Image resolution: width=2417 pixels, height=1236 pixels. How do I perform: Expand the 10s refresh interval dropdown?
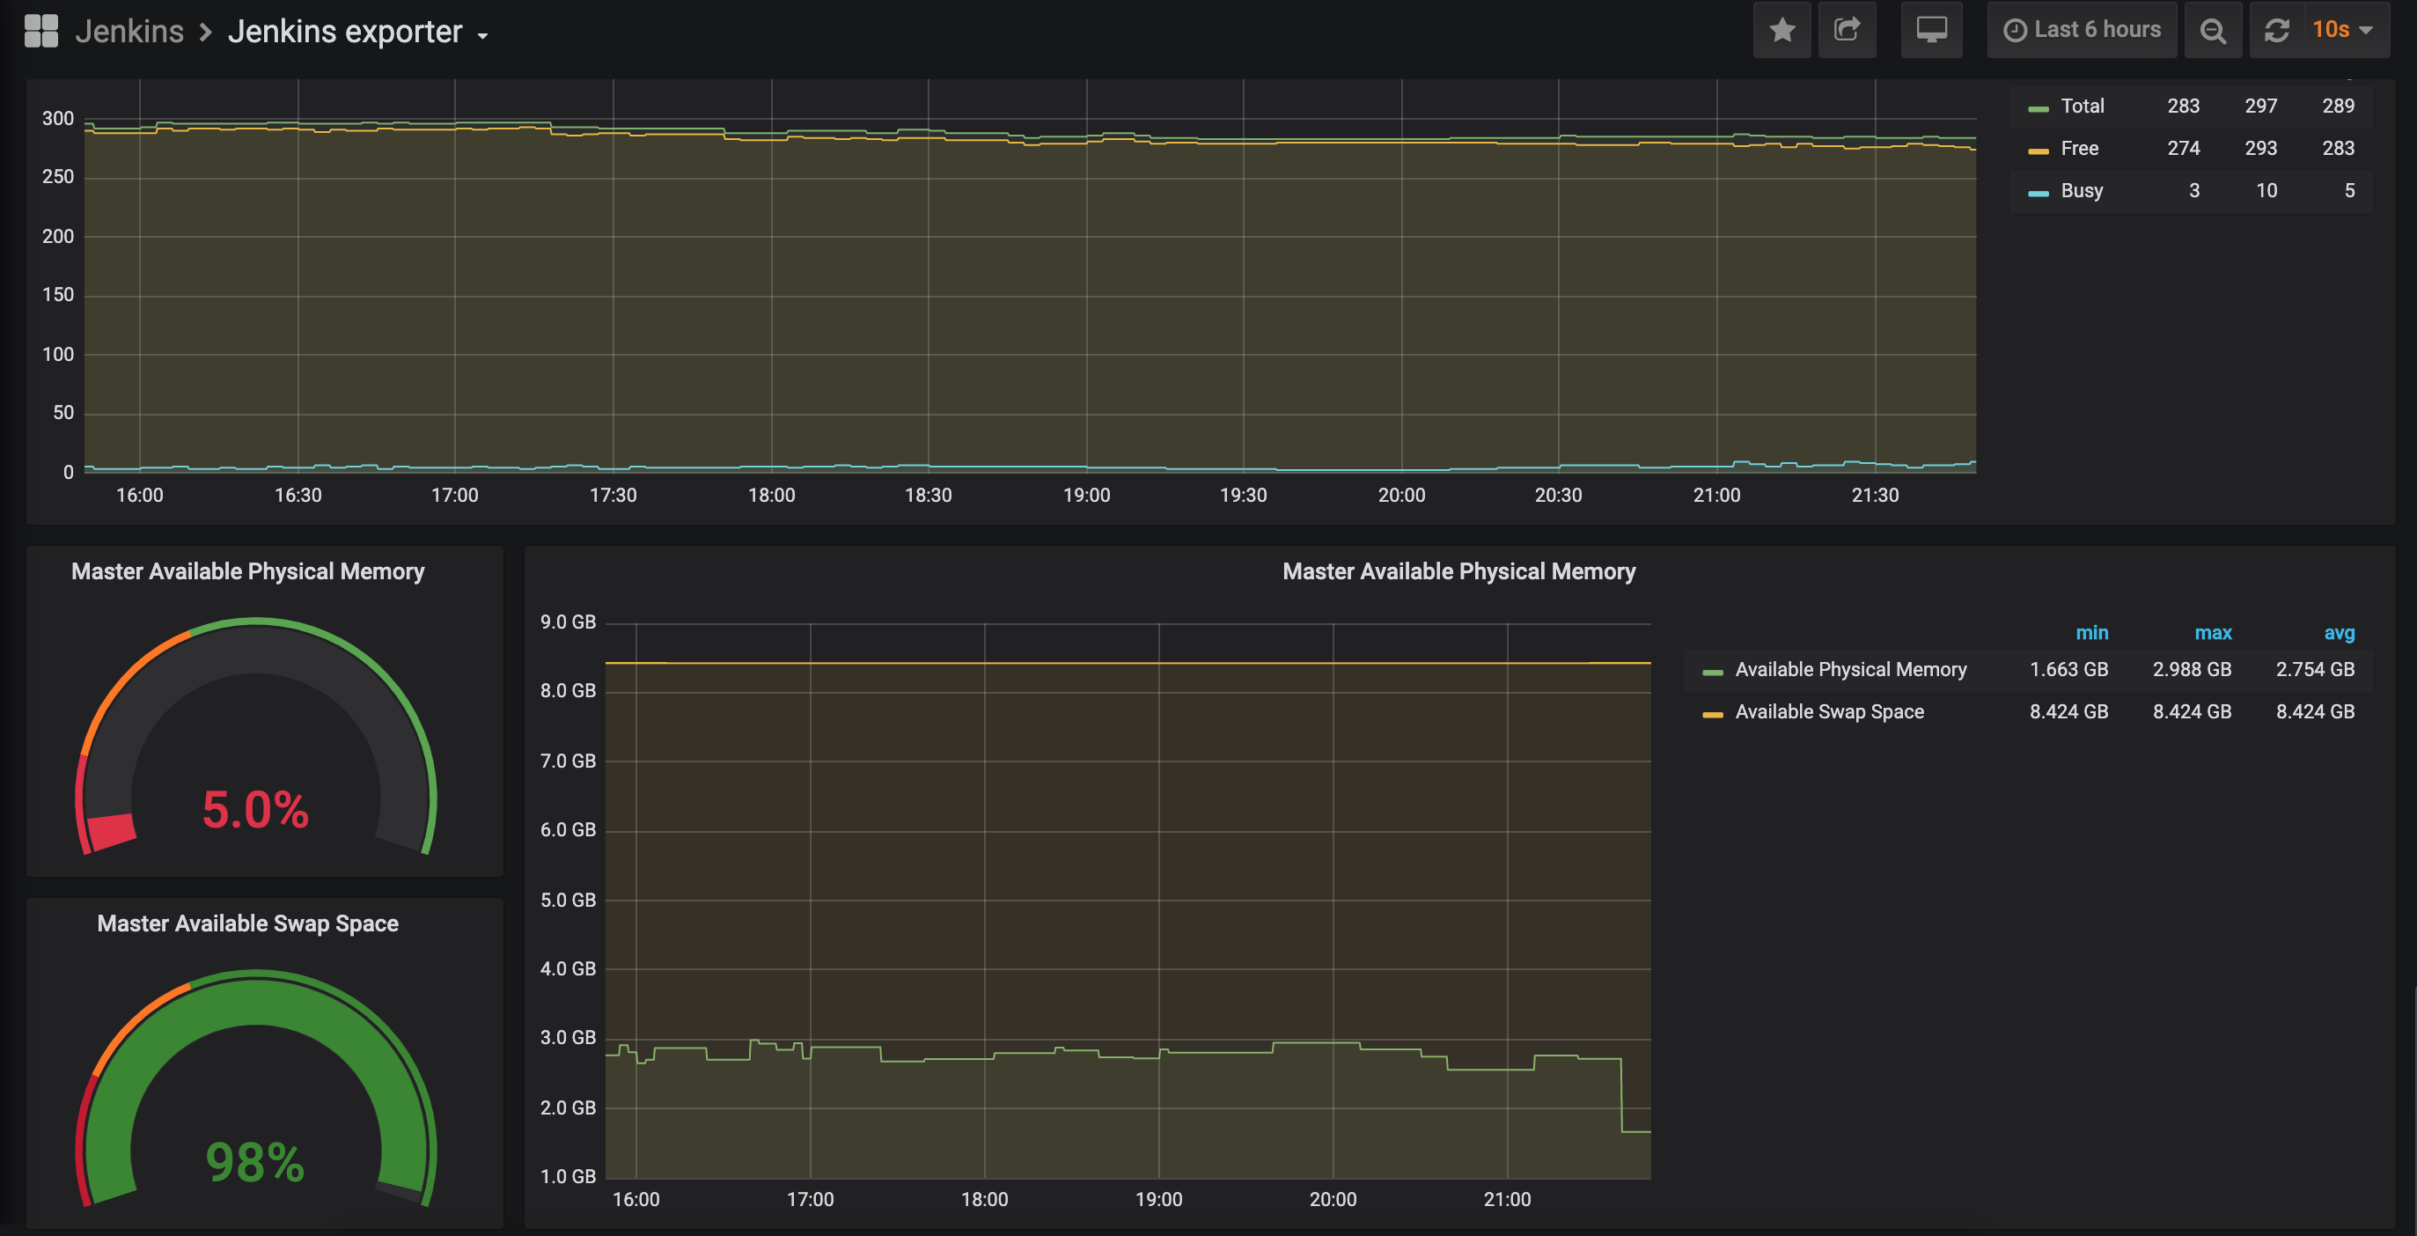2343,30
